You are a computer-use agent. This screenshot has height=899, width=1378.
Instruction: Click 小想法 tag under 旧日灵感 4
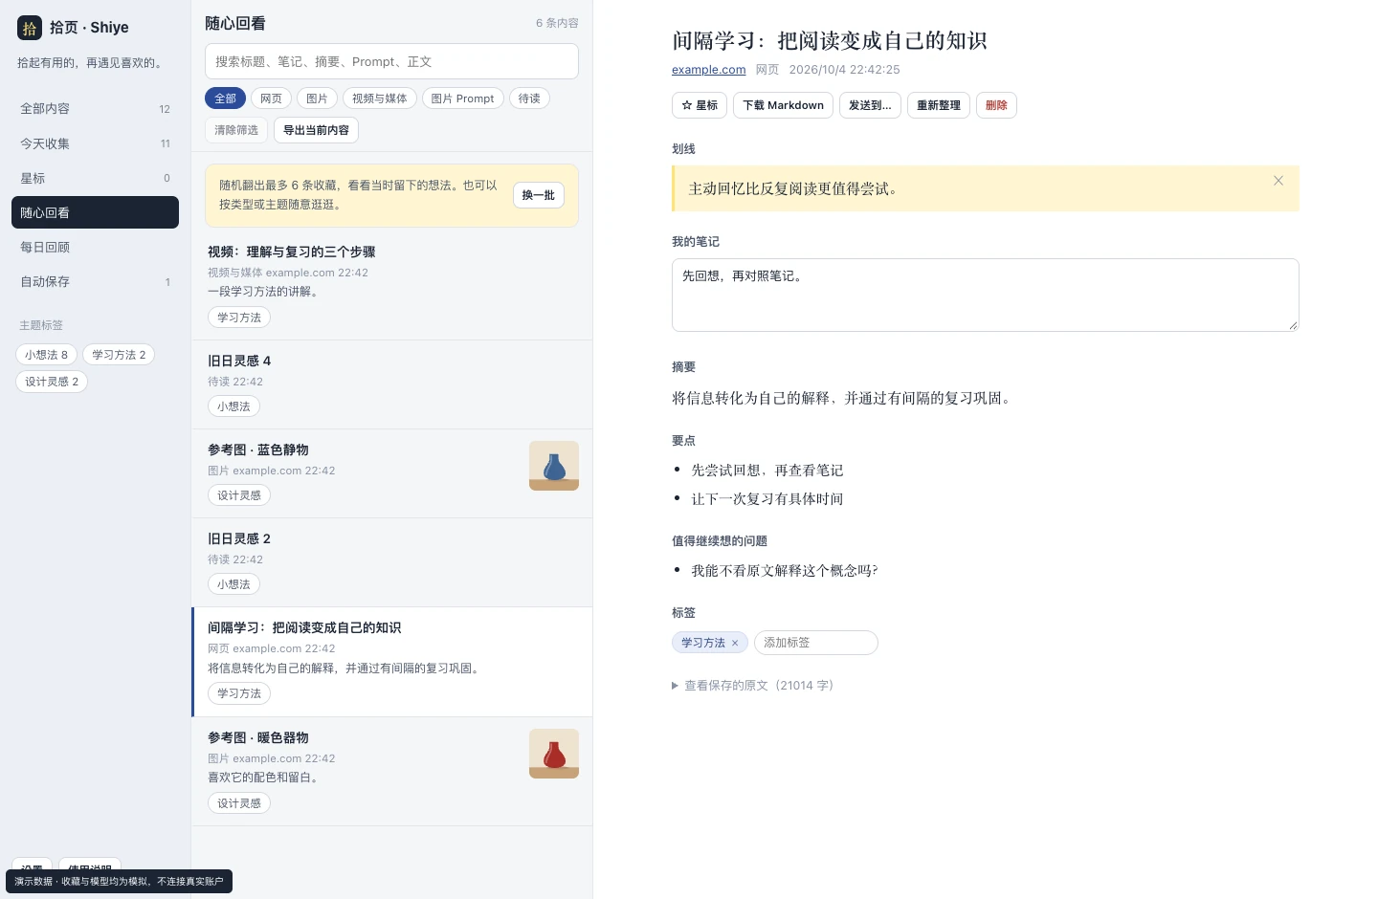tap(233, 406)
